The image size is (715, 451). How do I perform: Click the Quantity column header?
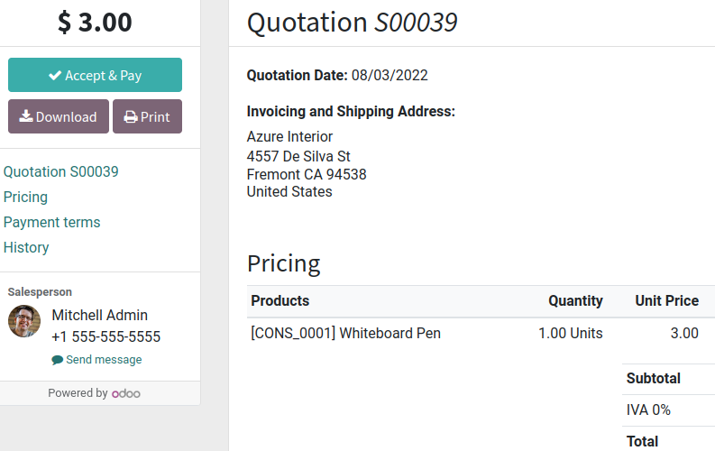tap(575, 301)
